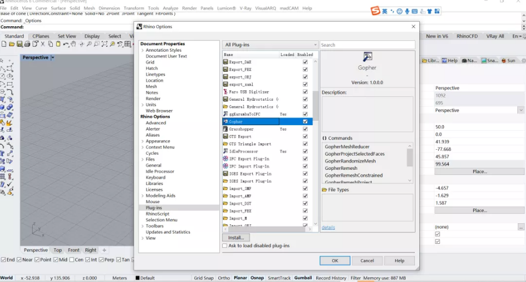Click the Copy icon in the toolbar
The width and height of the screenshot is (526, 282).
(x=50, y=44)
